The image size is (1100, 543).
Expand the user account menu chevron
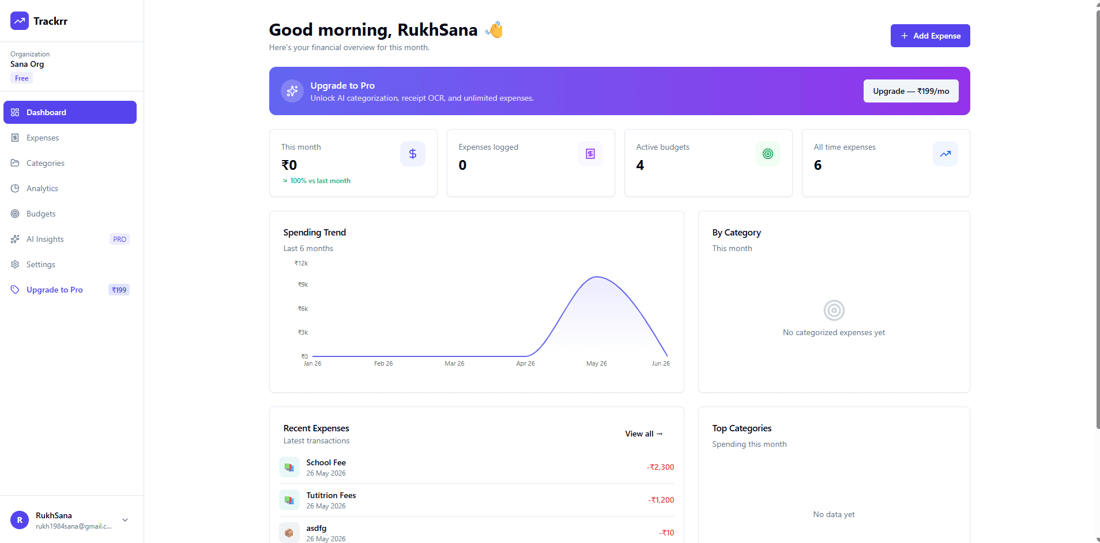(125, 520)
